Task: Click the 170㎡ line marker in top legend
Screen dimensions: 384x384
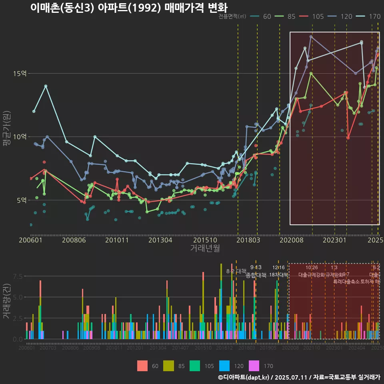Action: pyautogui.click(x=360, y=16)
